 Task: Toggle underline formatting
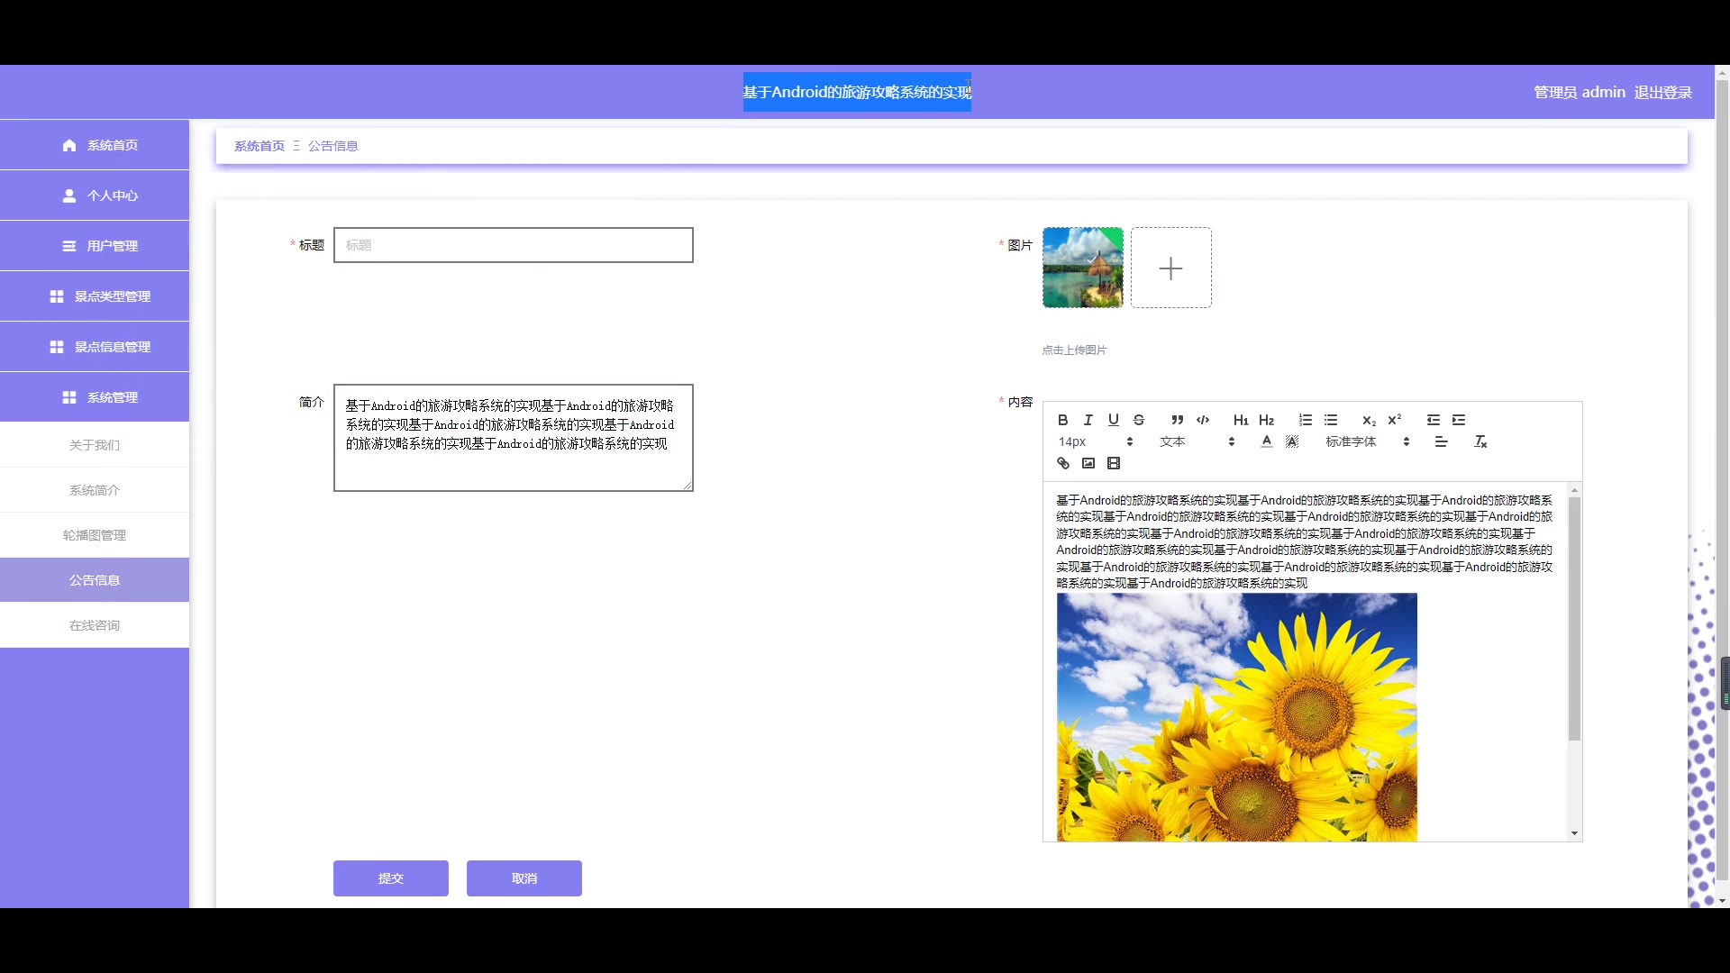[x=1113, y=420]
